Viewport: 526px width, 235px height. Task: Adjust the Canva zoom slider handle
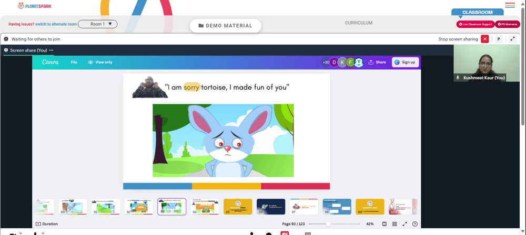328,224
